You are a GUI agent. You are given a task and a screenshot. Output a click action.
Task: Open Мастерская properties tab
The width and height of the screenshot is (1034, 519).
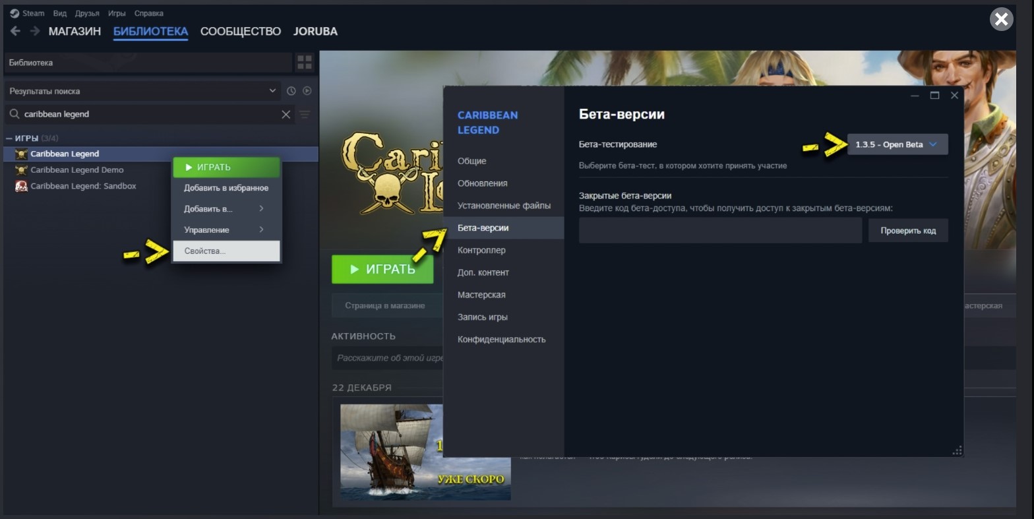coord(504,295)
